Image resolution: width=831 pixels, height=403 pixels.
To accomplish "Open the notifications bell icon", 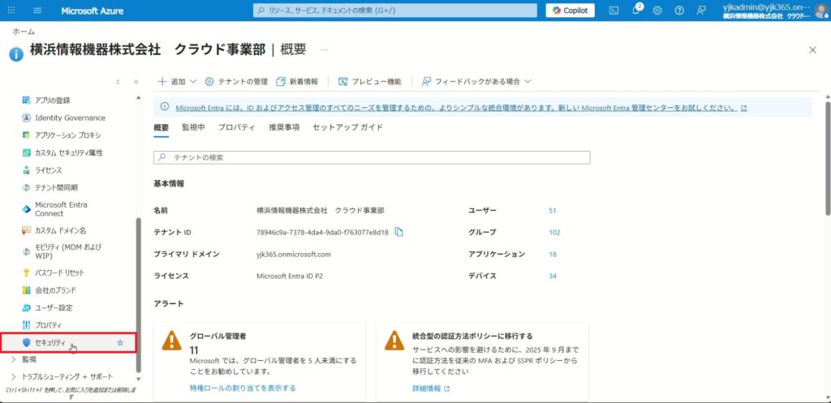I will click(635, 11).
